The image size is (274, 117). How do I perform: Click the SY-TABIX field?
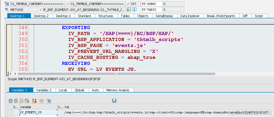coord(152,10)
